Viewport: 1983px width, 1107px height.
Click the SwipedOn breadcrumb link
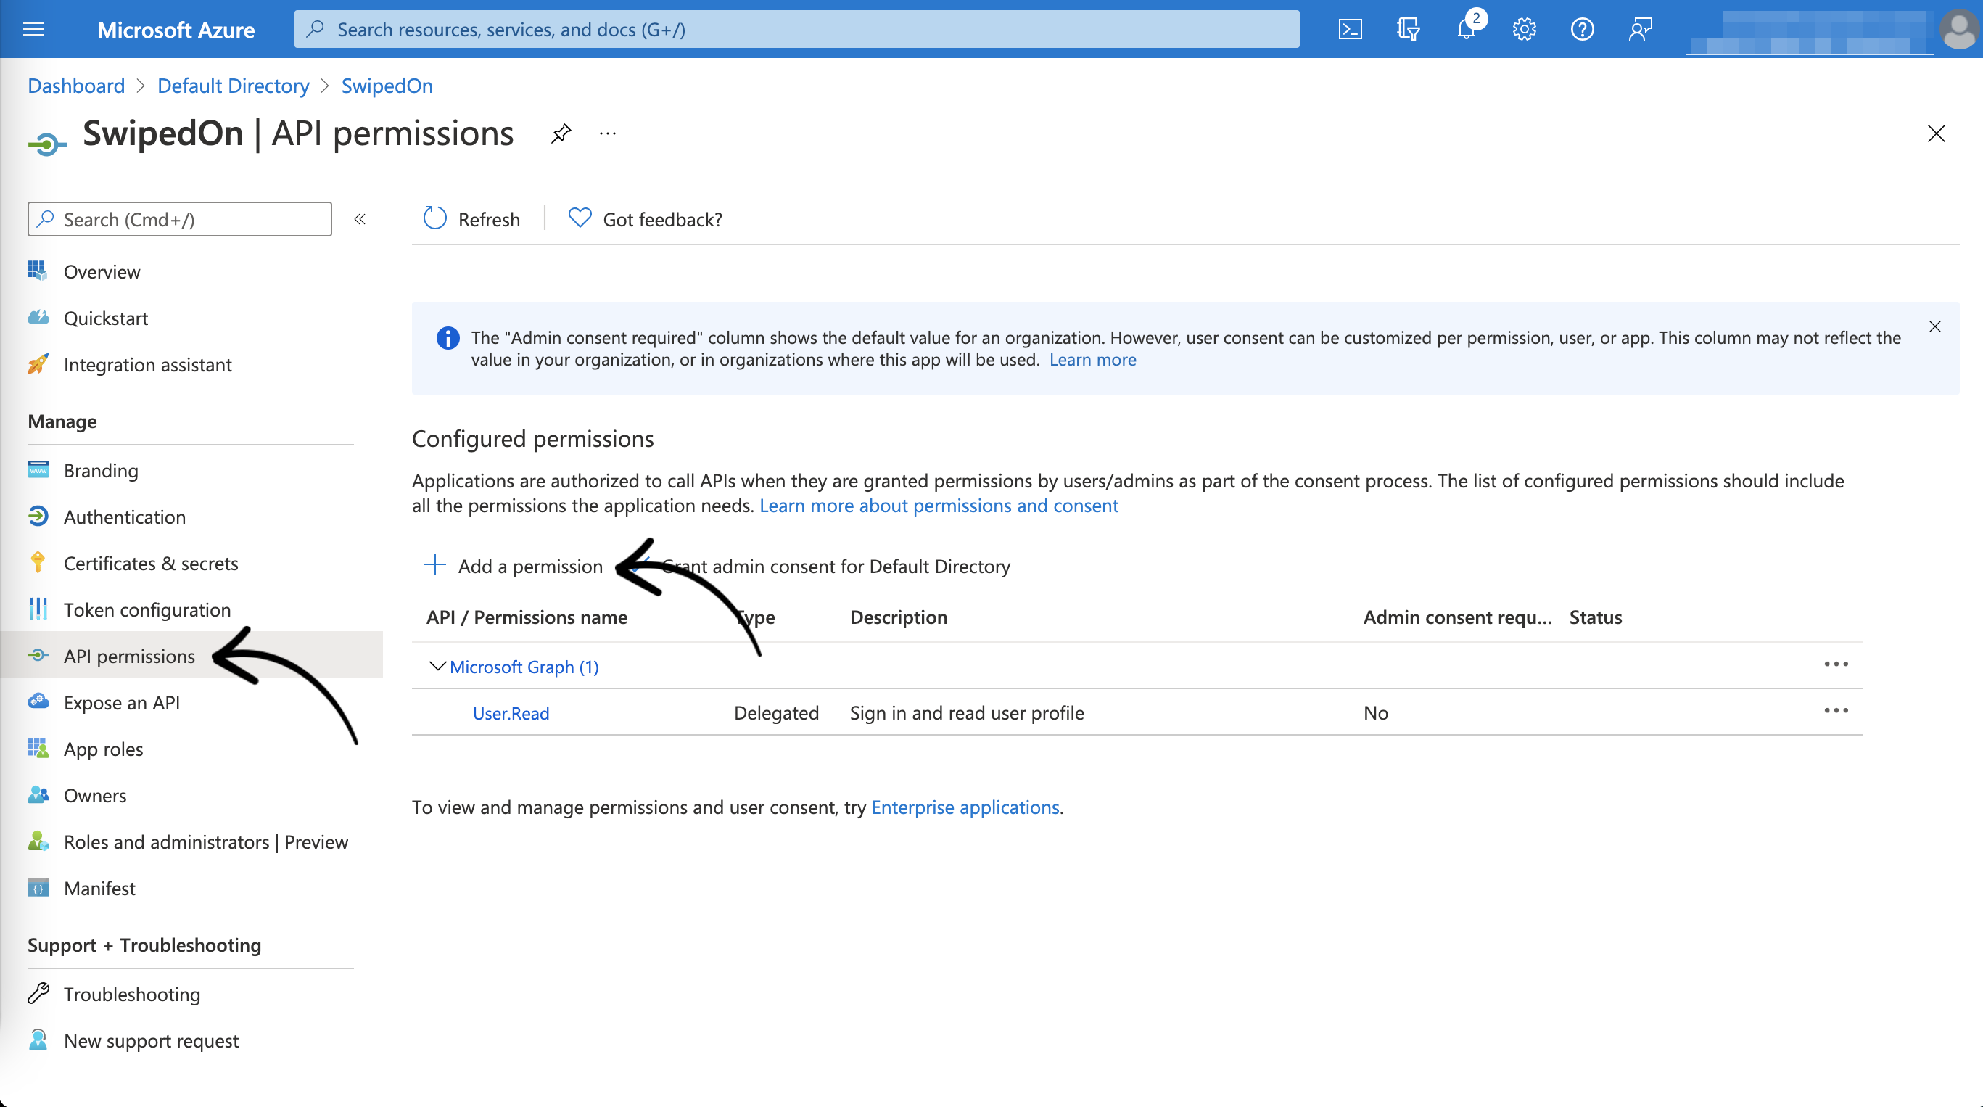pos(387,86)
